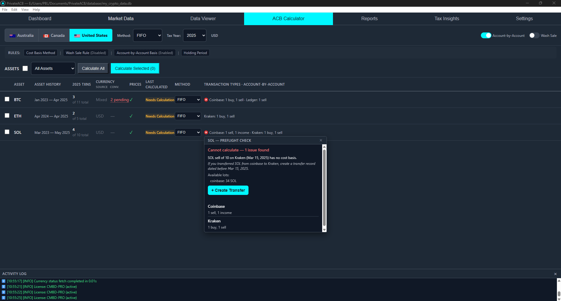
Task: Click the green checkmark in ETH's Prices column
Action: pyautogui.click(x=131, y=116)
